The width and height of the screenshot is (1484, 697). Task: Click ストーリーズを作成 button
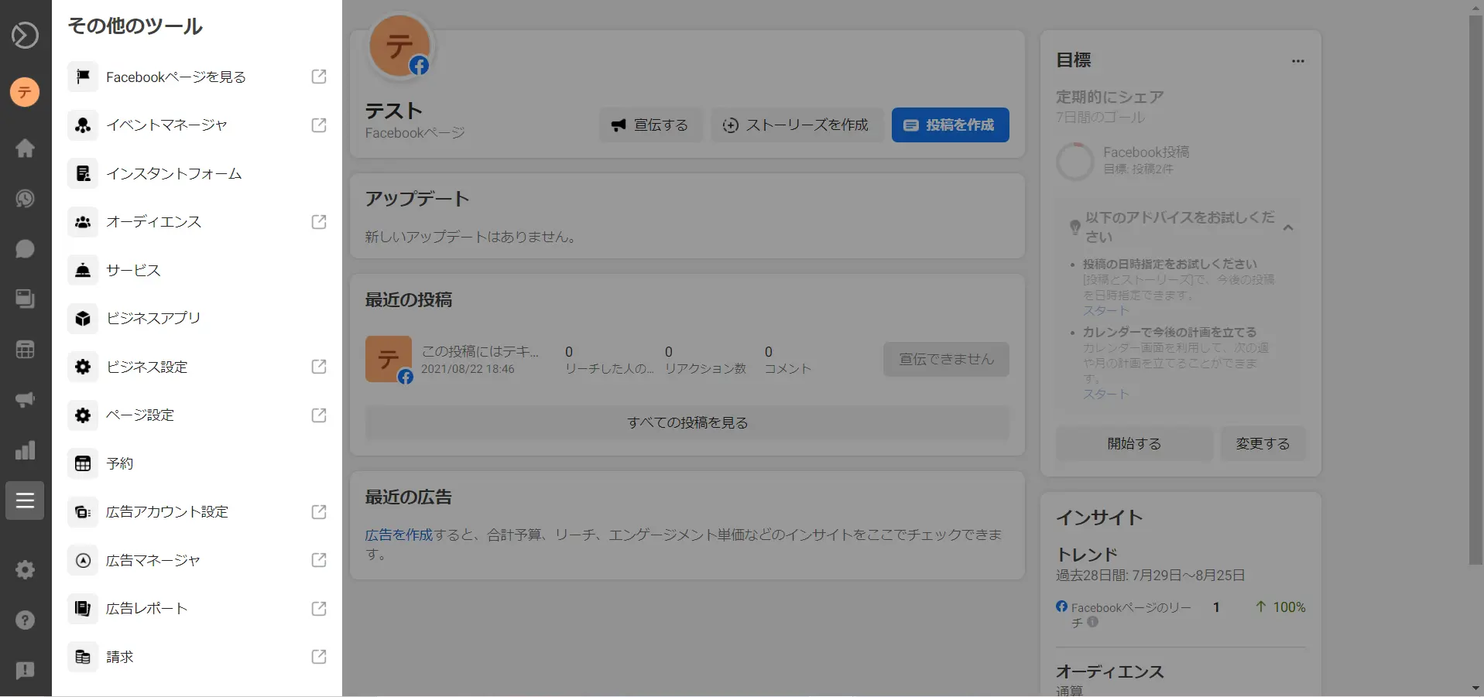pos(797,125)
